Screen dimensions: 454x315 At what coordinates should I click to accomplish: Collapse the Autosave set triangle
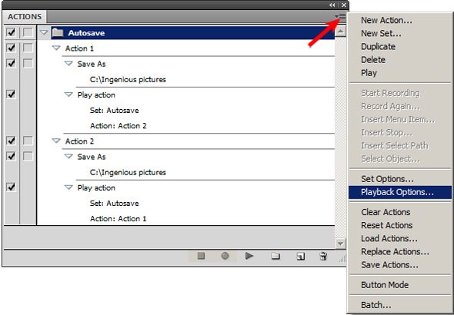44,33
